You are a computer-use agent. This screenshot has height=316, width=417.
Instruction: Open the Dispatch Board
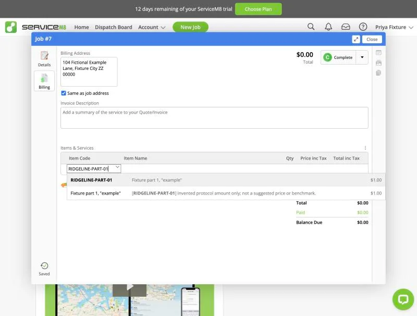click(x=113, y=27)
